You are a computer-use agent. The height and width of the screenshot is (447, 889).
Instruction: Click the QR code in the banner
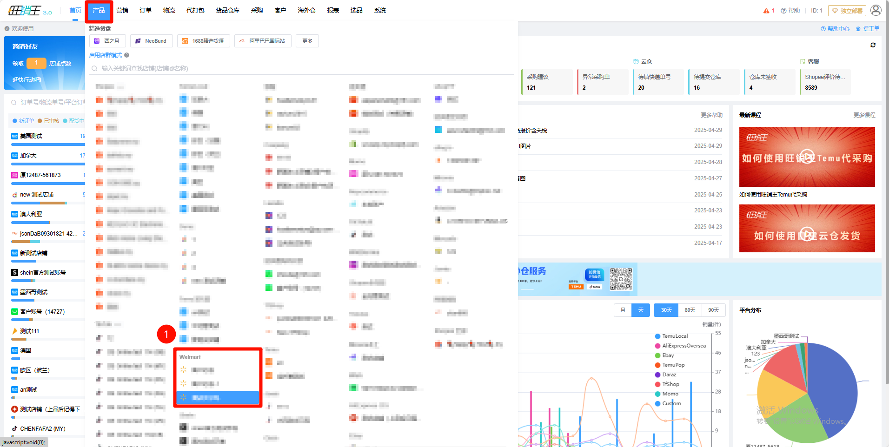tap(621, 279)
